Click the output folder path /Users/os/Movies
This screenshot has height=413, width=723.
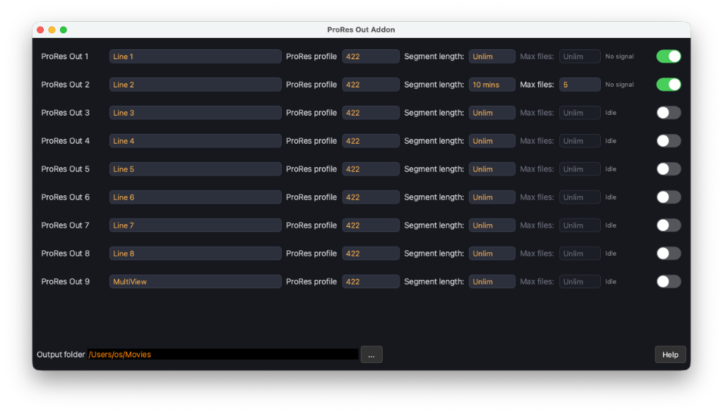[222, 354]
